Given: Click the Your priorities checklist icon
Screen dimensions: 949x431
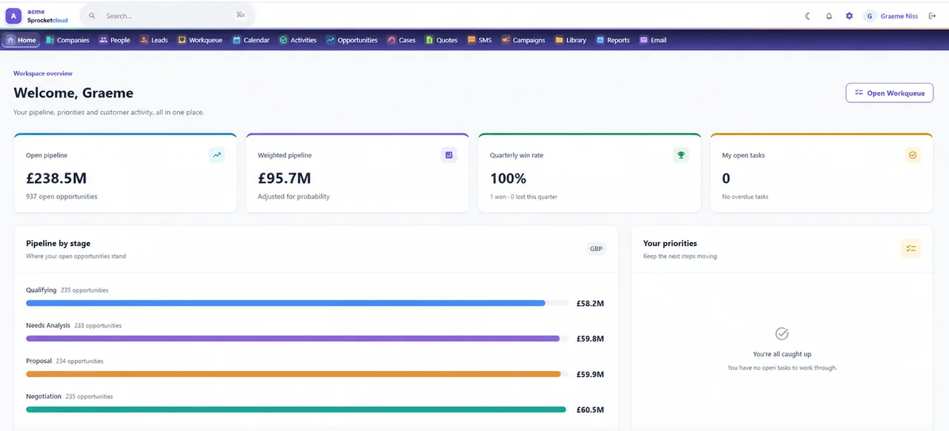Looking at the screenshot, I should pyautogui.click(x=911, y=249).
